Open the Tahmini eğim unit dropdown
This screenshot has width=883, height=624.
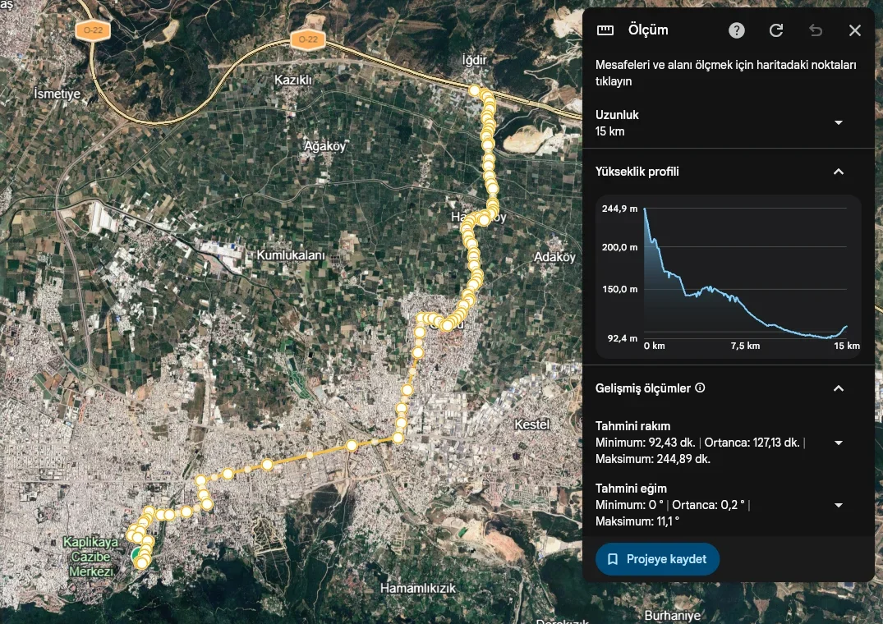point(839,505)
